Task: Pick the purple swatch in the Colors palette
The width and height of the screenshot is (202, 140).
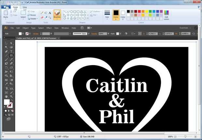Action: pos(161,12)
